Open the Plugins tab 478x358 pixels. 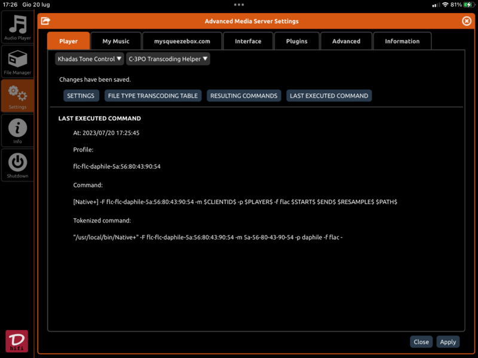coord(296,41)
